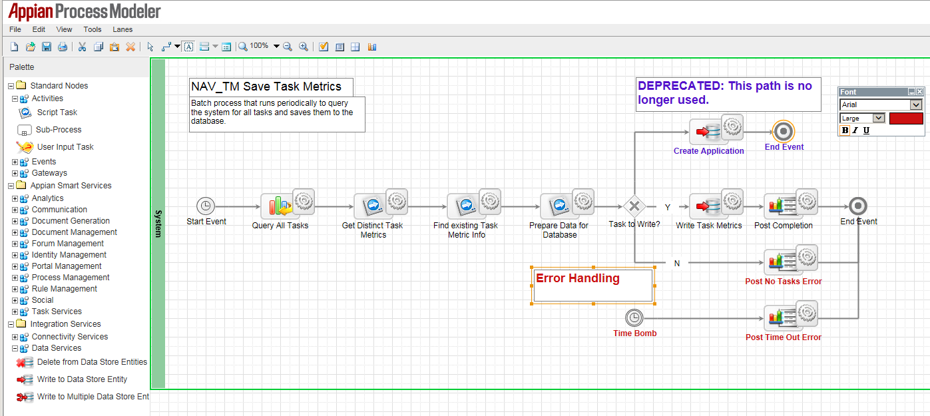Screen dimensions: 930x416
Task: Select the text annotation tool
Action: point(189,47)
